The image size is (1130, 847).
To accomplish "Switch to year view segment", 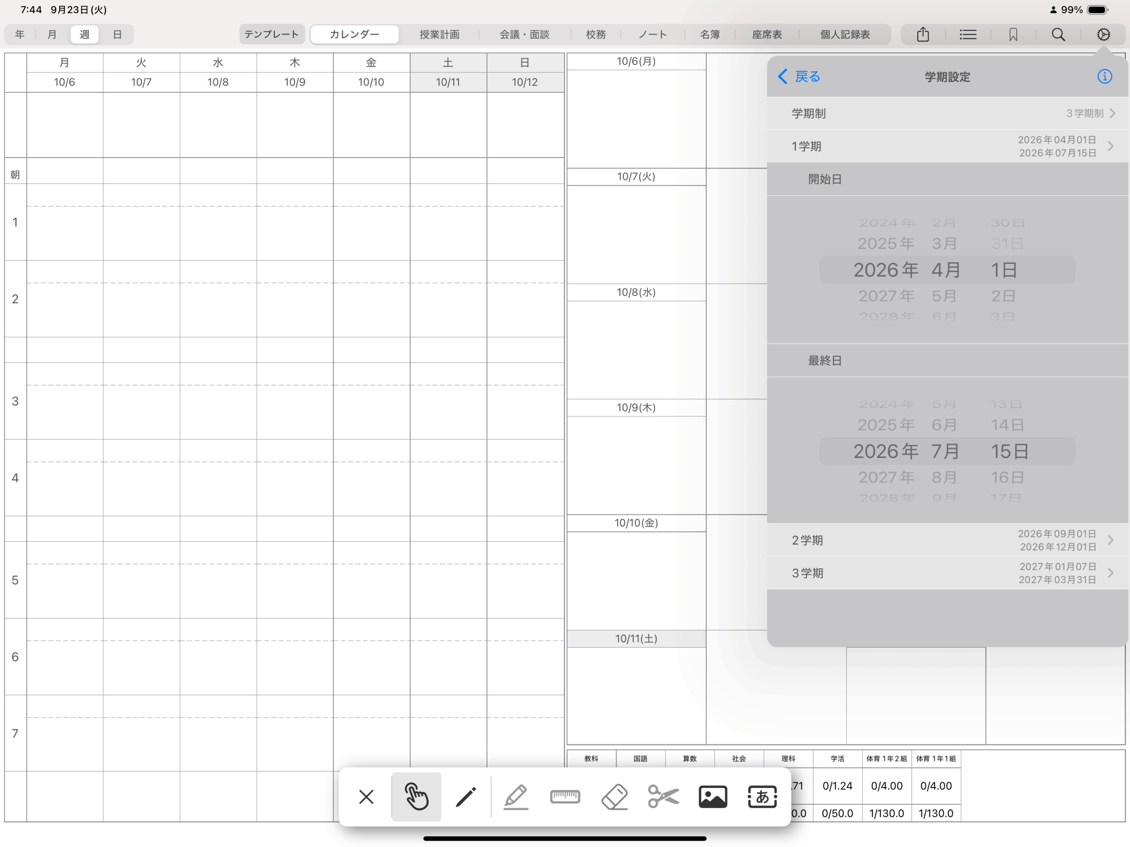I will coord(19,35).
